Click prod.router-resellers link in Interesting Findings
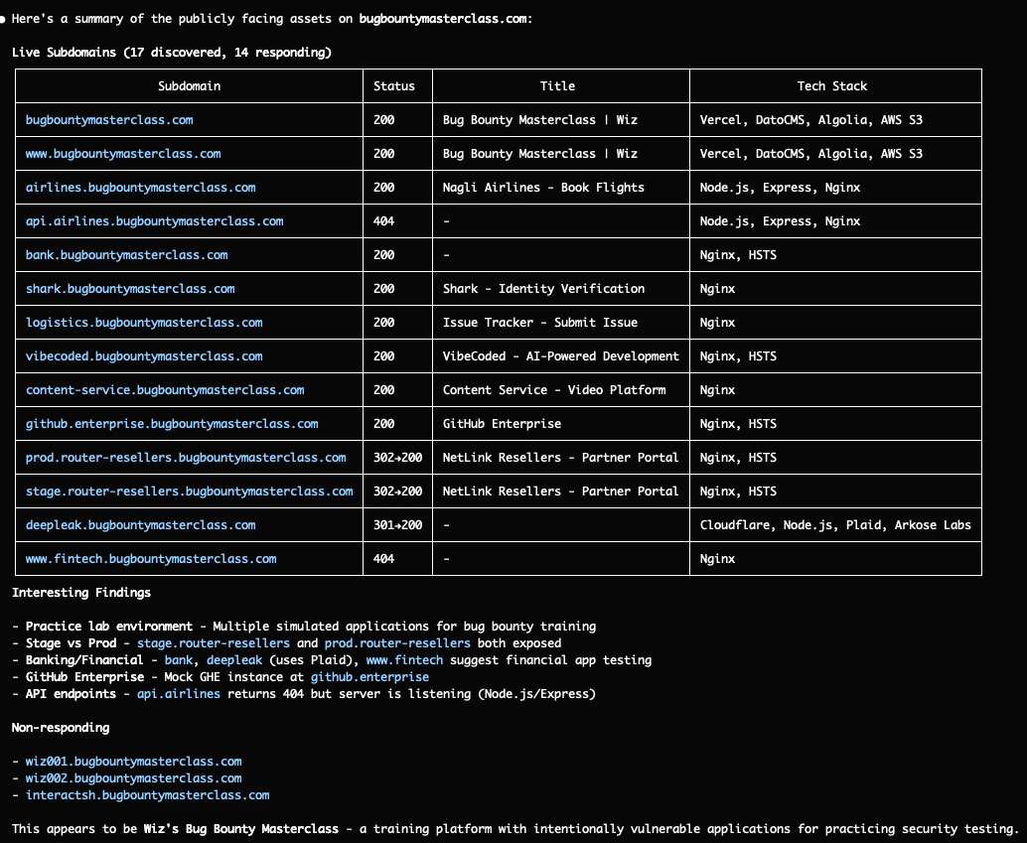The height and width of the screenshot is (843, 1027). [x=397, y=643]
